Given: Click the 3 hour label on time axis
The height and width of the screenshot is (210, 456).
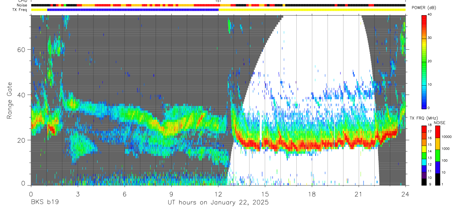Looking at the screenshot, I should [x=78, y=193].
